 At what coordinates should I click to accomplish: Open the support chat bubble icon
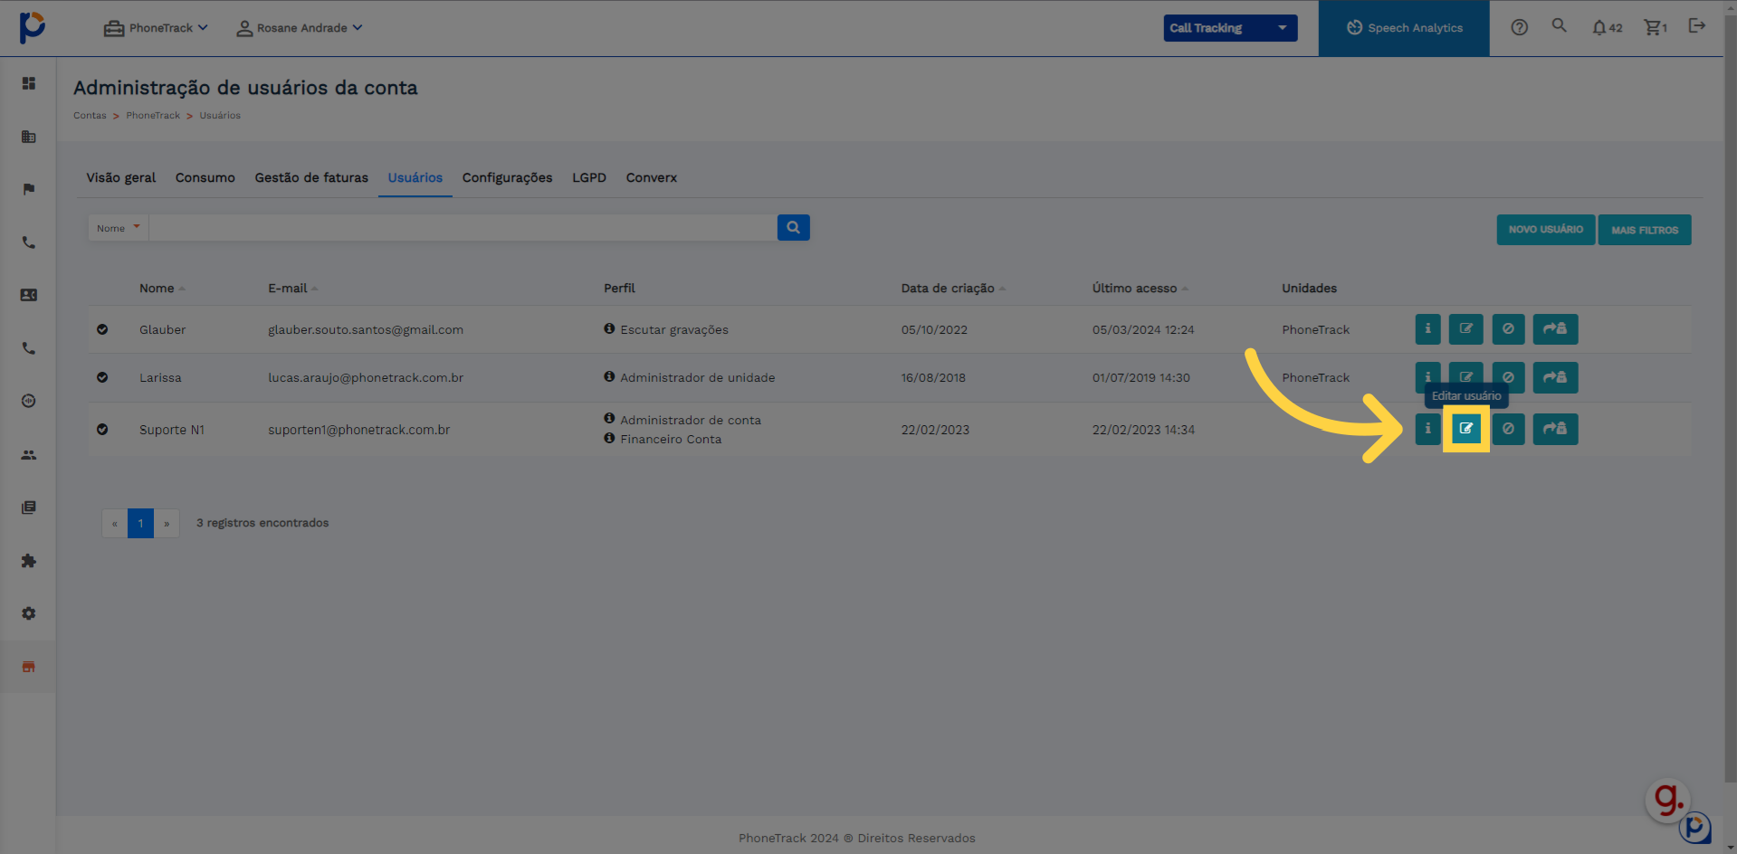click(1694, 827)
